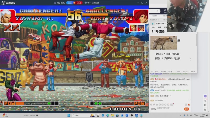Viewport: 210px width, 118px height.
Task: Click the '2.1号 直播' heading in Notepad
Action: pos(158,31)
